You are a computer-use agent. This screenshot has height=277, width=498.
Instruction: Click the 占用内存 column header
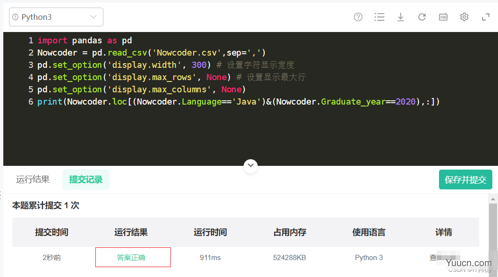click(290, 232)
